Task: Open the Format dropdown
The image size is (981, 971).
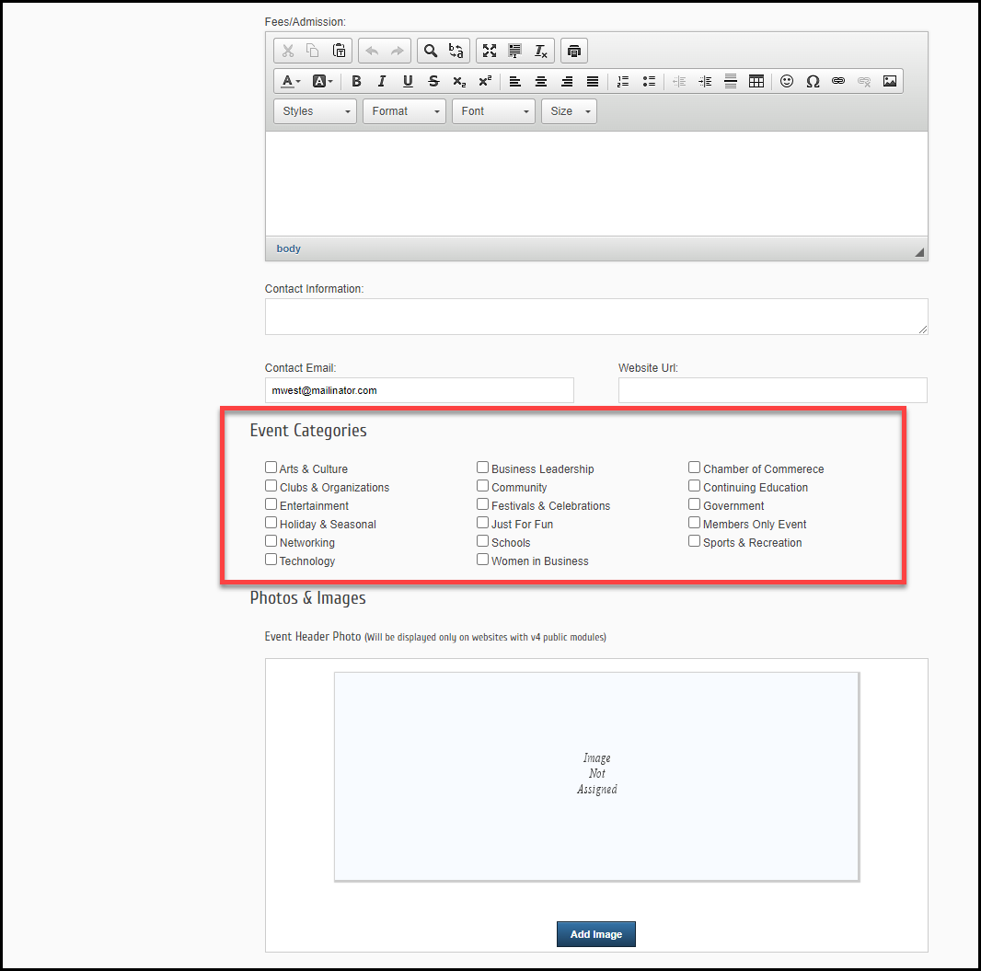Action: 404,111
